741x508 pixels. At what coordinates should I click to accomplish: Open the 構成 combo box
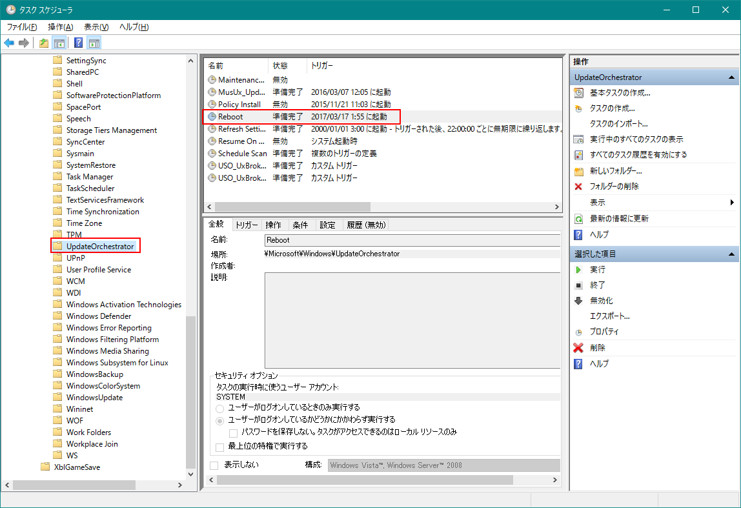coord(443,465)
